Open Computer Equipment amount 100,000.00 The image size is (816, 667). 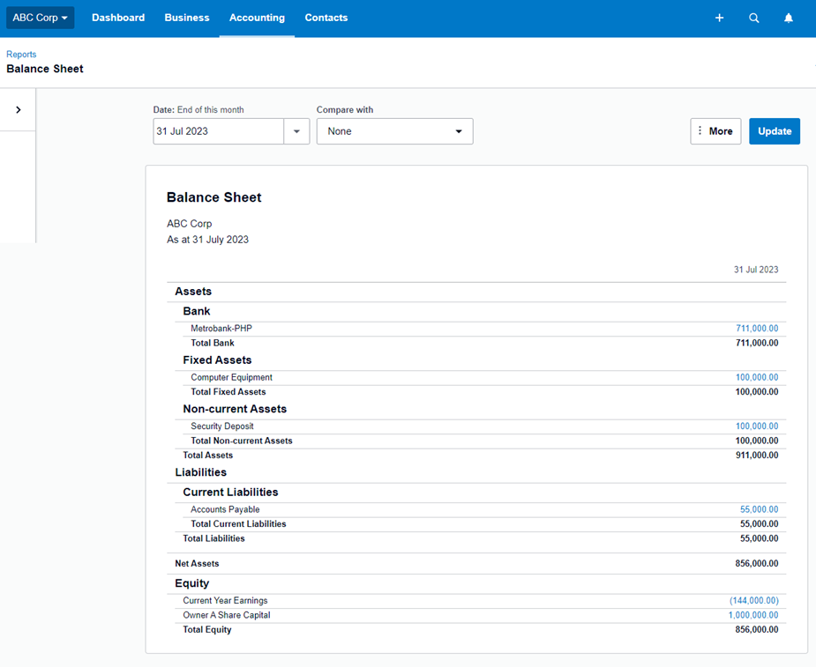[757, 377]
